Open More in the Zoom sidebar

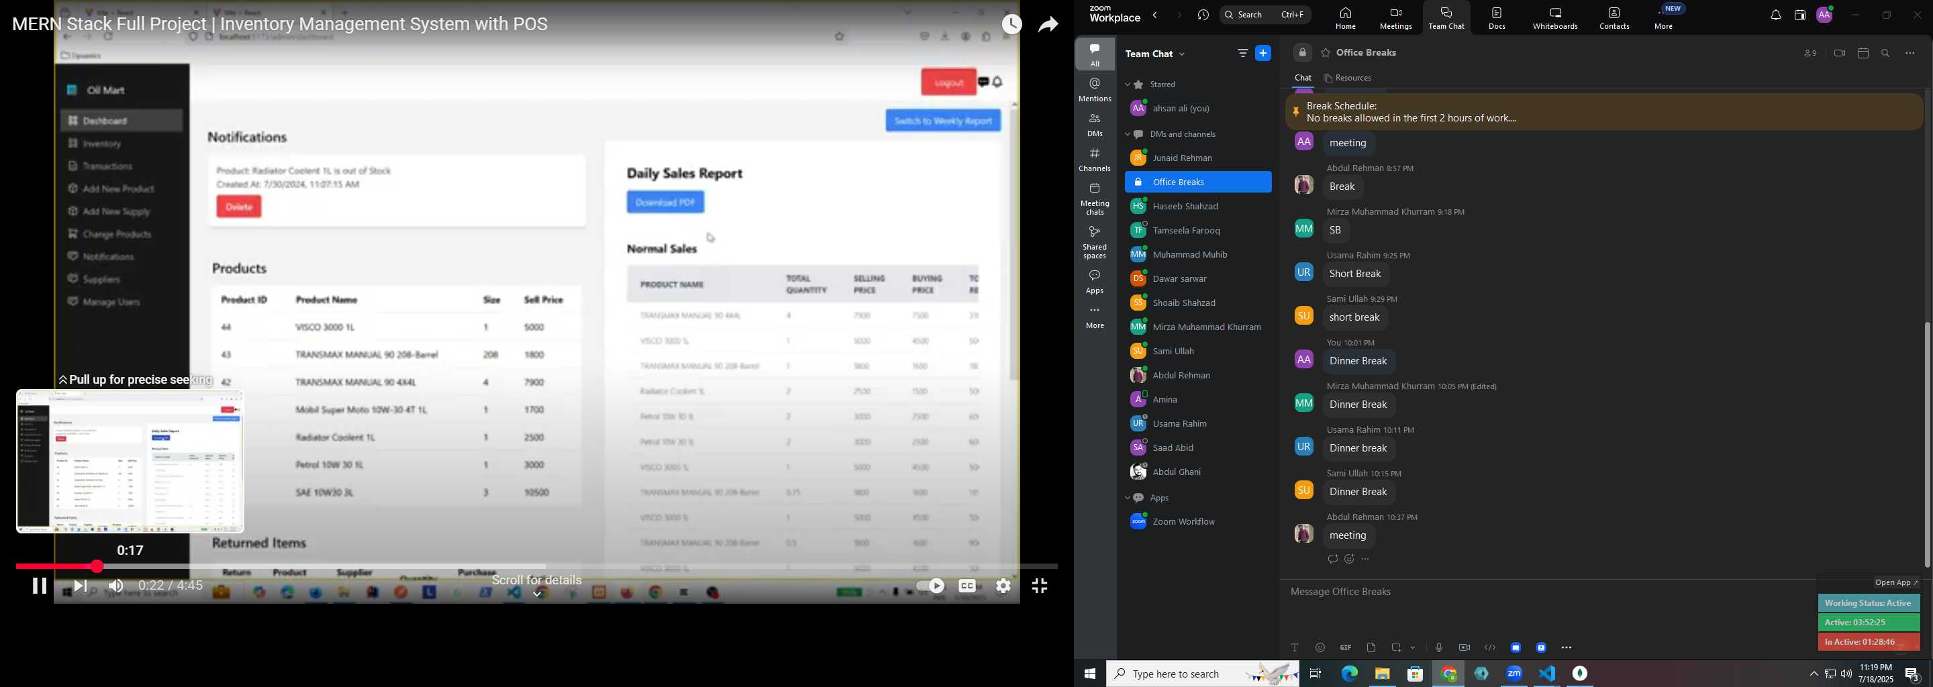coord(1095,318)
